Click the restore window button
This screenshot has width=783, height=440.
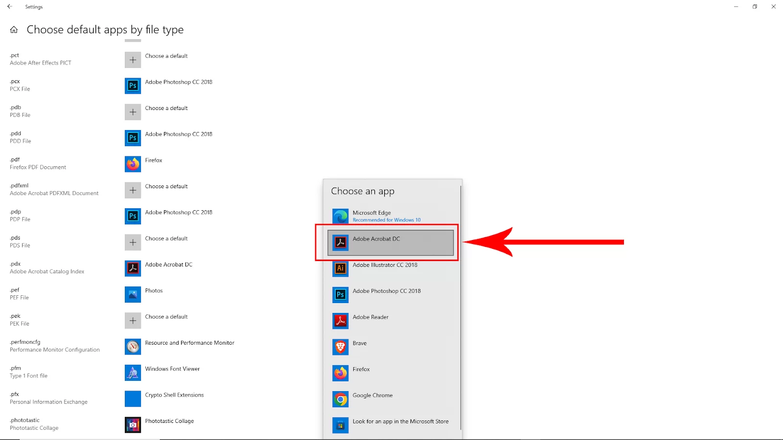[x=755, y=6]
